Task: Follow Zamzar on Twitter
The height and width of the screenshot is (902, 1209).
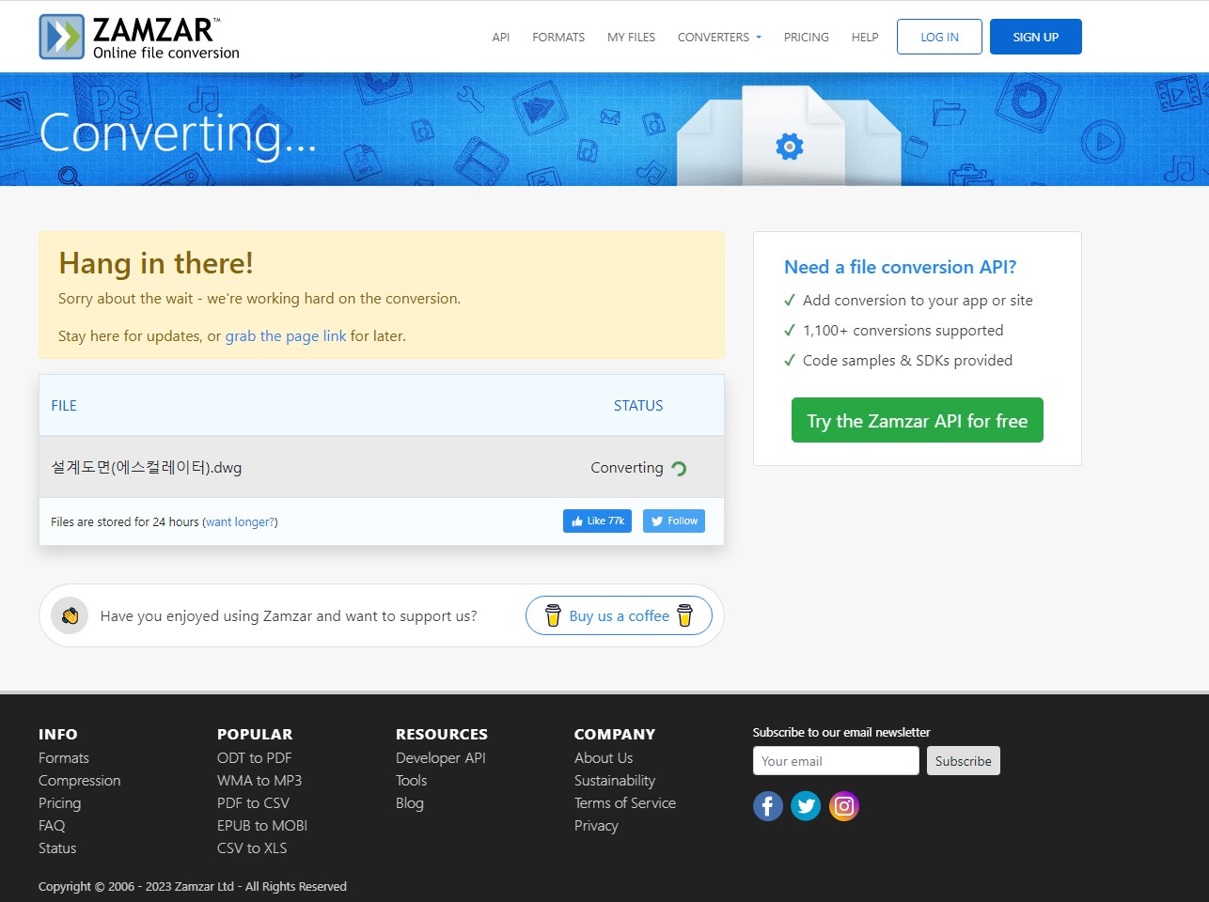Action: (x=674, y=521)
